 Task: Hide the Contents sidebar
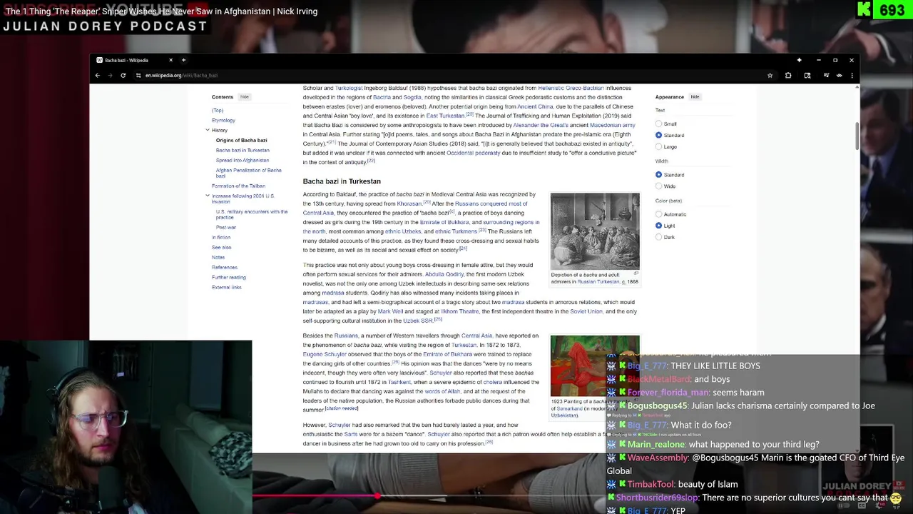[x=244, y=97]
